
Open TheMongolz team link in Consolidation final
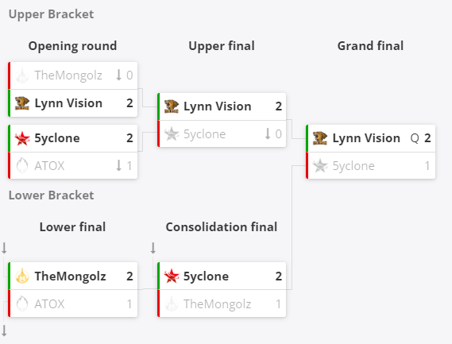pos(218,304)
